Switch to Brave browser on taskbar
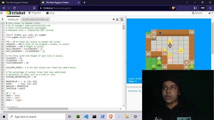This screenshot has height=120, width=214. [x=111, y=117]
